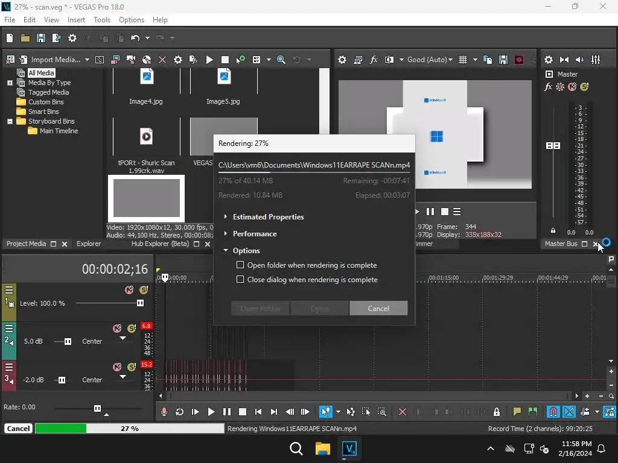Screen dimensions: 618x463
Task: Toggle Enable Snapping magnet
Action: pos(553,412)
